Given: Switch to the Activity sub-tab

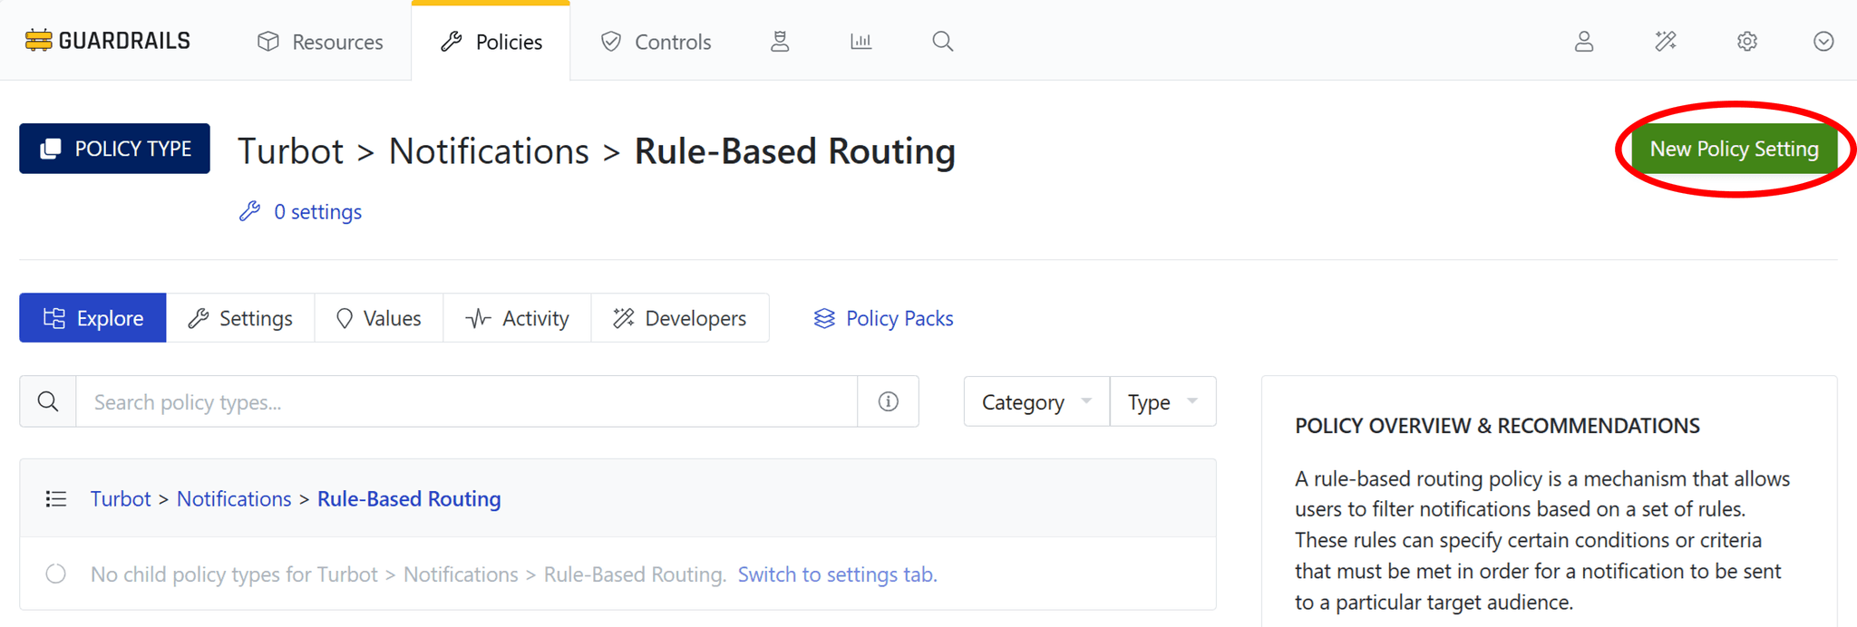Looking at the screenshot, I should click(x=517, y=318).
